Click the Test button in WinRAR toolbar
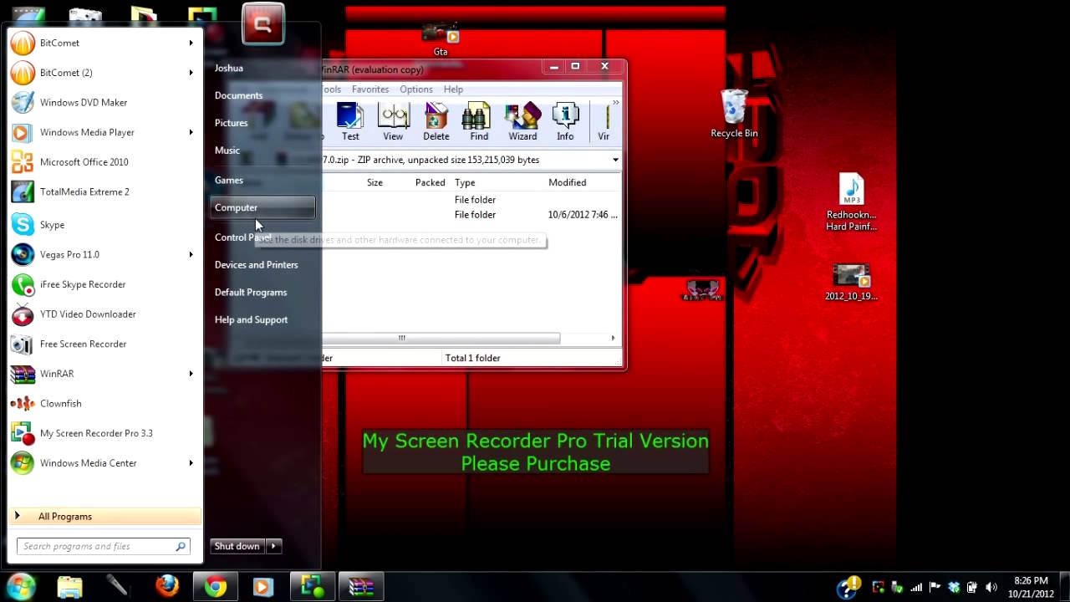Screen dimensions: 1070x602 pyautogui.click(x=350, y=121)
